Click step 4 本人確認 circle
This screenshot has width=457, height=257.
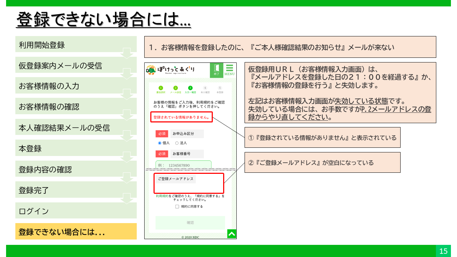[x=205, y=88]
